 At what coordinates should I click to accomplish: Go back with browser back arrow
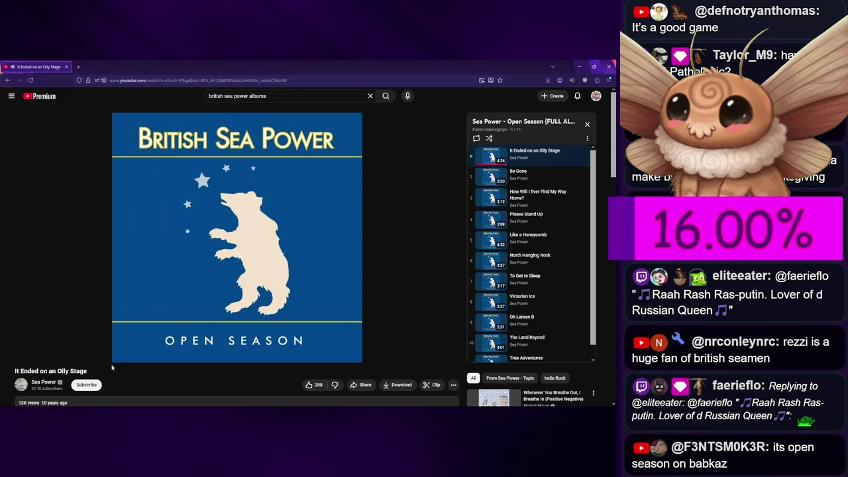coord(7,80)
